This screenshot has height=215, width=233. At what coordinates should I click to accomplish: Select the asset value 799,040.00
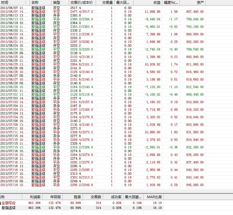pyautogui.click(x=195, y=19)
